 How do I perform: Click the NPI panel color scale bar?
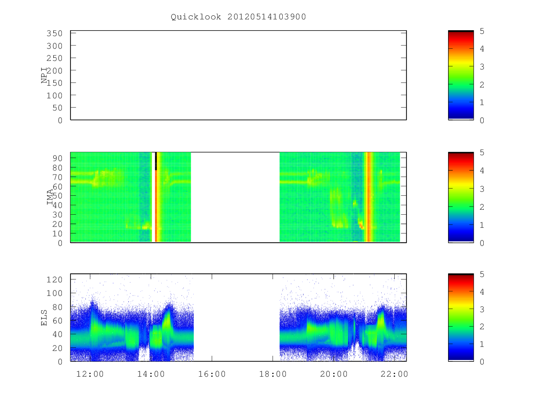(461, 75)
